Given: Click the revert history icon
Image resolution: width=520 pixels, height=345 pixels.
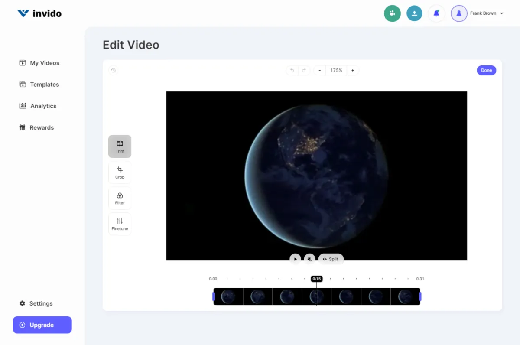Looking at the screenshot, I should 113,70.
